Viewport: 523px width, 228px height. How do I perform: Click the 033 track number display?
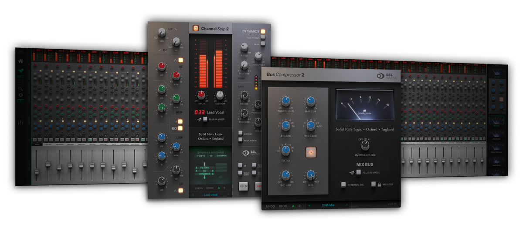click(x=199, y=112)
